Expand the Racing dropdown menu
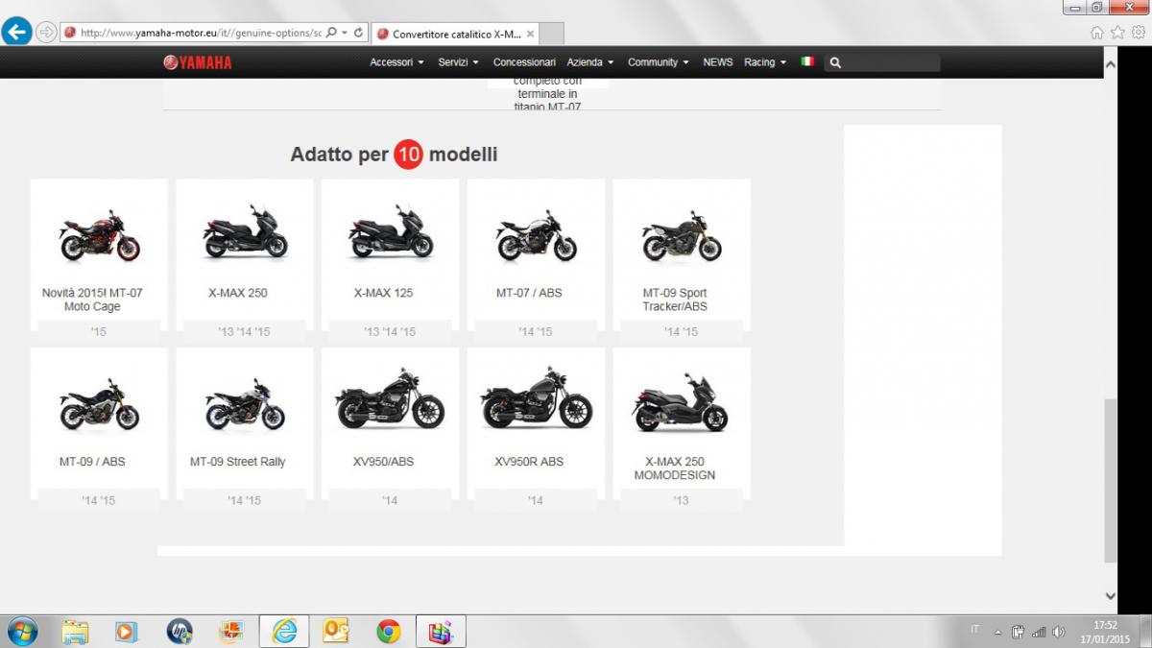Viewport: 1152px width, 648px height. click(x=765, y=62)
